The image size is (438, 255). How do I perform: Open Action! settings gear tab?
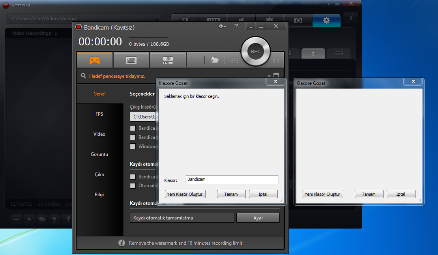[326, 20]
